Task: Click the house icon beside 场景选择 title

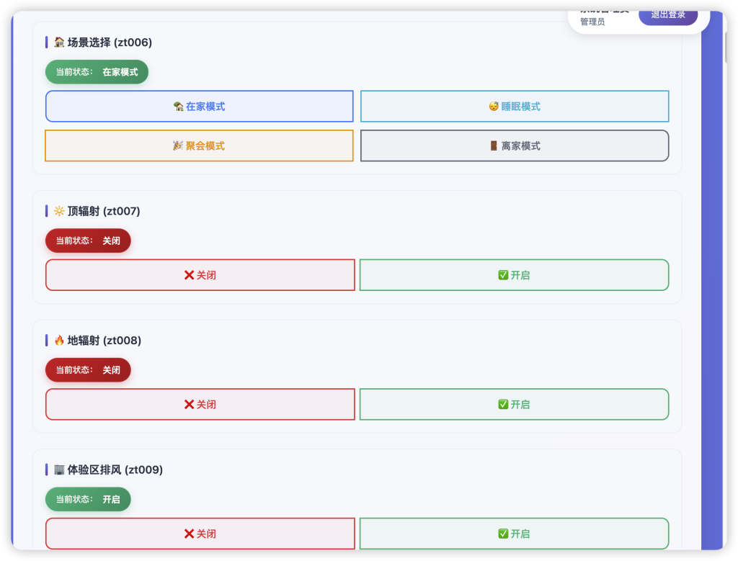Action: 59,42
